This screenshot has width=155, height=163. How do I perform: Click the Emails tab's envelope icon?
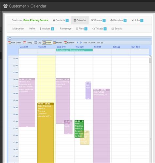[x=113, y=29]
